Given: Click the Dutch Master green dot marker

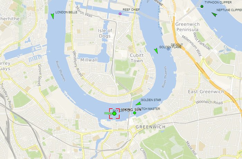Looking at the screenshot, I should click(134, 113).
